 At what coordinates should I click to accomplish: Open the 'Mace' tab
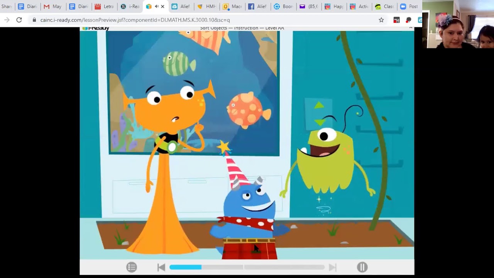point(232,7)
